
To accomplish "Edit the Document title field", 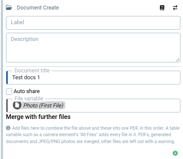I will coord(93,78).
